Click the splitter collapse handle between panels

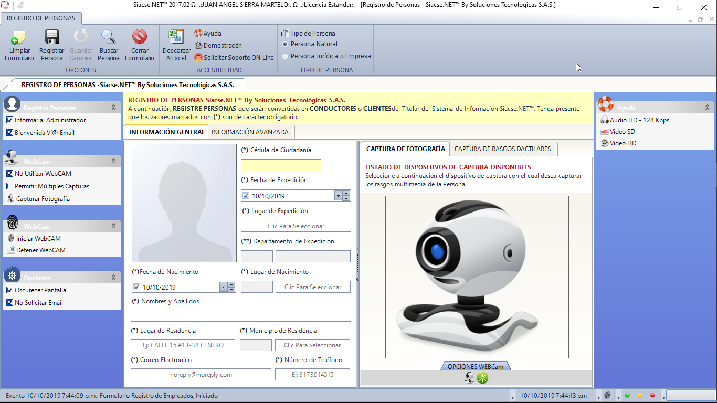(357, 264)
